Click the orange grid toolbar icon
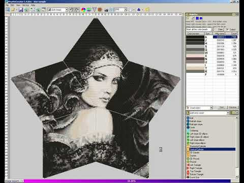 click(100, 10)
